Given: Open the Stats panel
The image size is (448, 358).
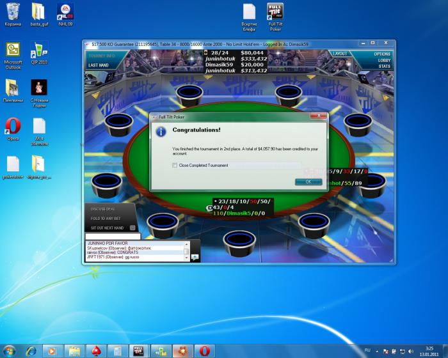Looking at the screenshot, I should pyautogui.click(x=384, y=66).
